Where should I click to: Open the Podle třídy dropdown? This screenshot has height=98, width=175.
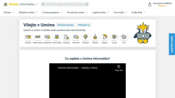point(138,13)
